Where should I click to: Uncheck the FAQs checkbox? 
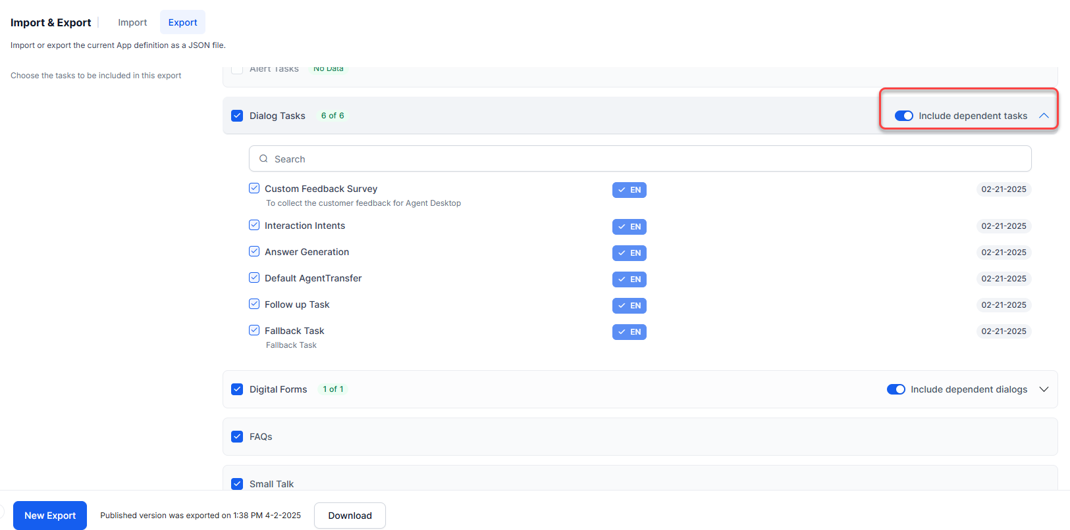pos(237,437)
